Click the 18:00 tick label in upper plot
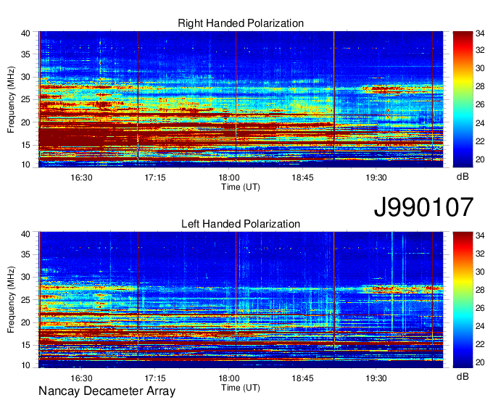The height and width of the screenshot is (400, 493). coord(229,178)
